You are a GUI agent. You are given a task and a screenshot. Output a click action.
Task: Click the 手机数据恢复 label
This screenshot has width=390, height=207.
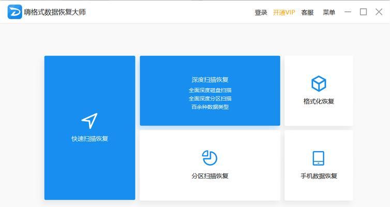click(319, 176)
